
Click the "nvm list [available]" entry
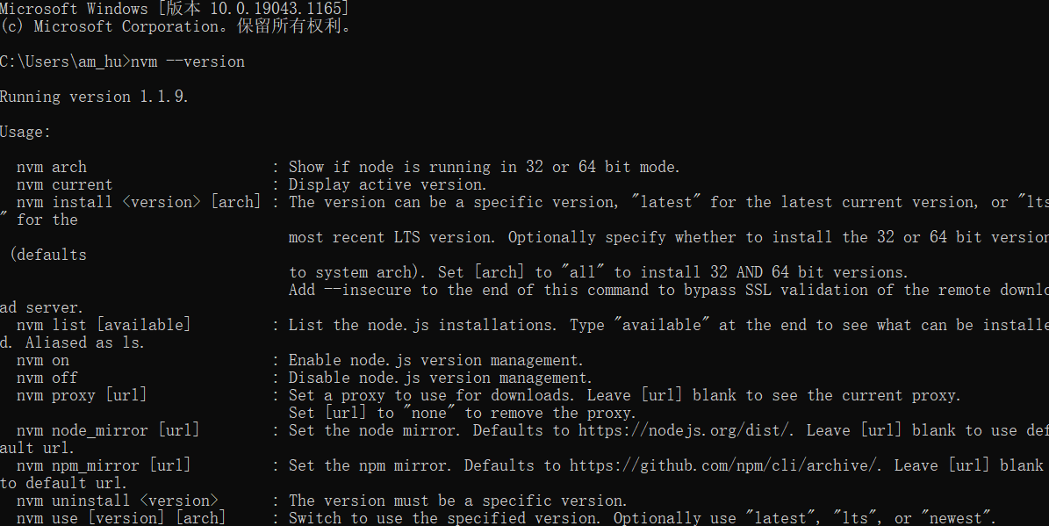[104, 325]
